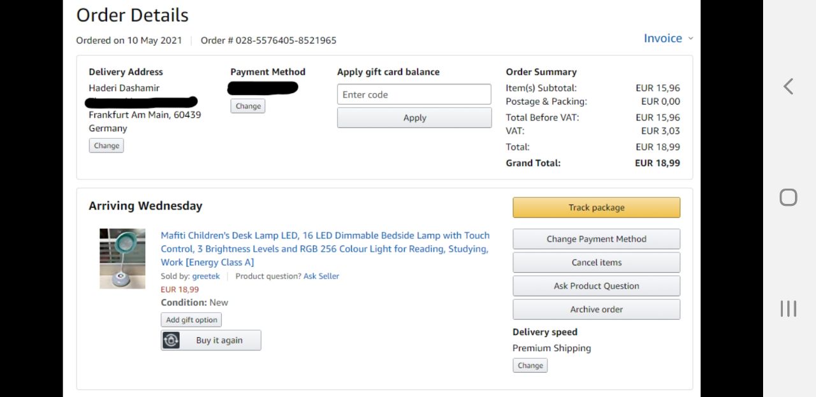Focus the gift card code field
The width and height of the screenshot is (816, 397).
414,94
